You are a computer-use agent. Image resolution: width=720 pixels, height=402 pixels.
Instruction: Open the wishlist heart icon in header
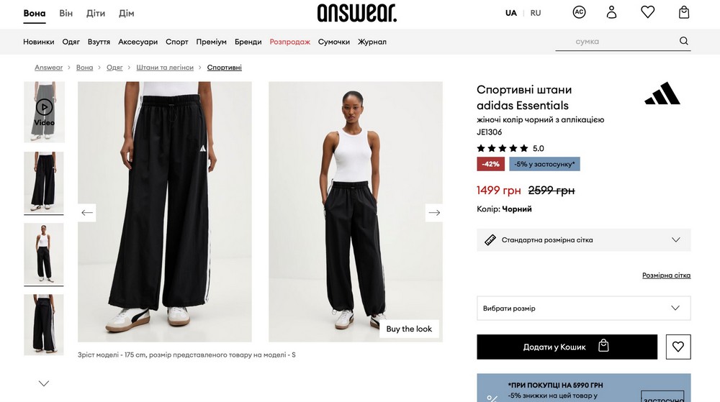click(x=647, y=12)
